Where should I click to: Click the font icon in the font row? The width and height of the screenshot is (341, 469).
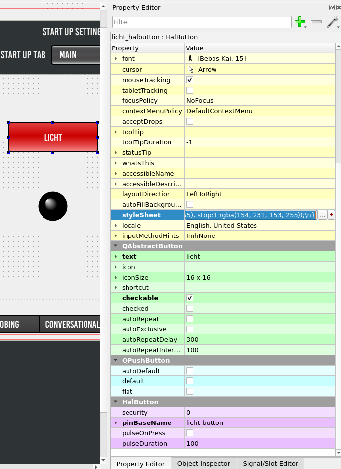point(190,59)
